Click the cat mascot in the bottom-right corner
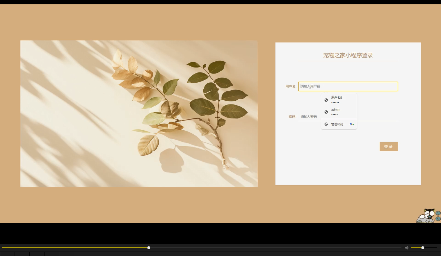 [x=427, y=215]
